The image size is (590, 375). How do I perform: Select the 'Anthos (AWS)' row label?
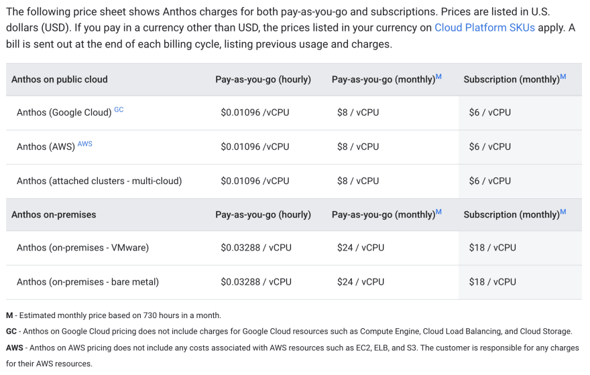point(46,147)
